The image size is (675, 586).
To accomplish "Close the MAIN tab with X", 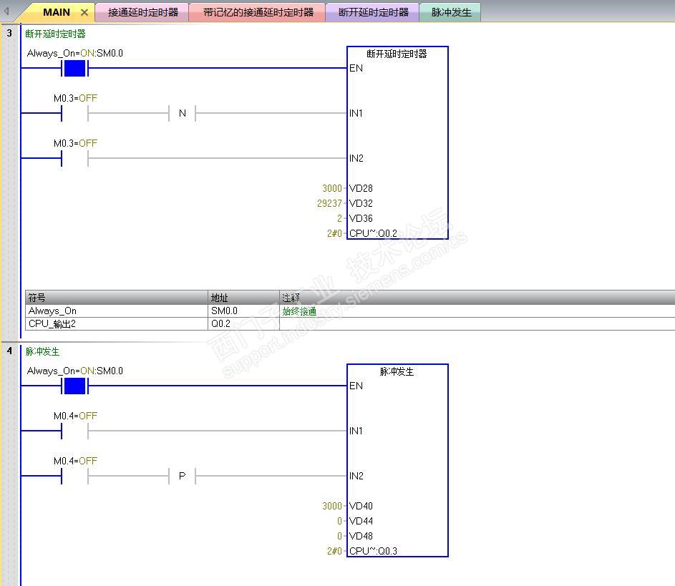I will point(84,12).
